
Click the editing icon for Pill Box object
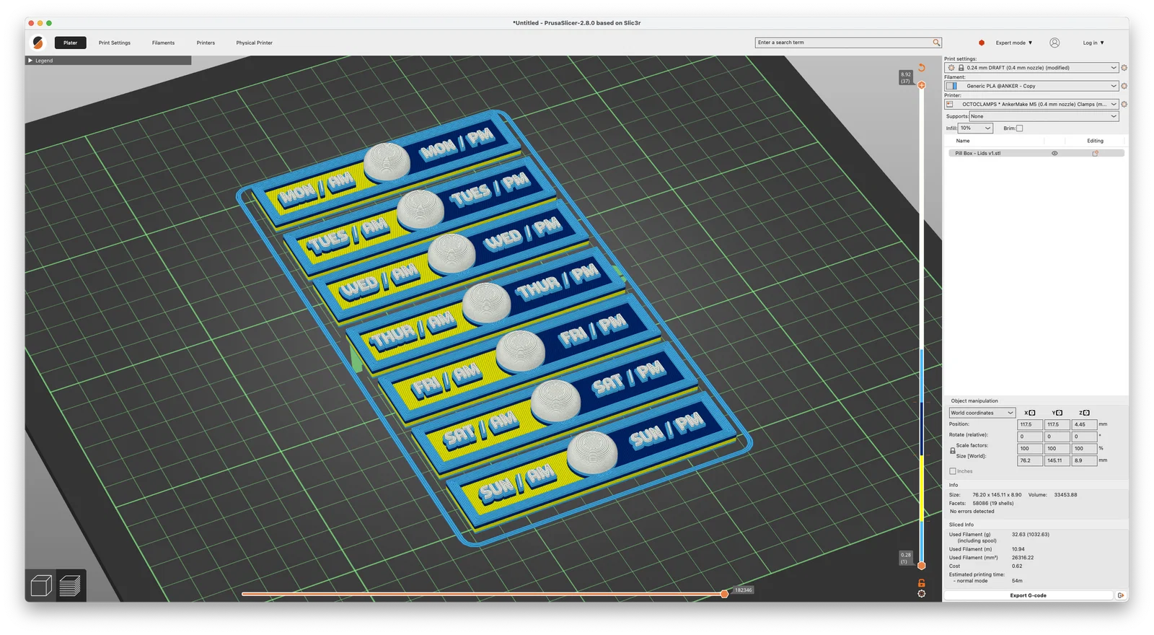tap(1095, 153)
